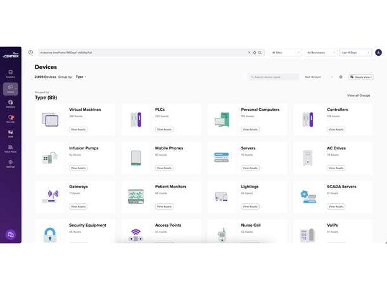The image size is (387, 290).
Task: Open the Sort Amount dropdown
Action: pos(319,77)
